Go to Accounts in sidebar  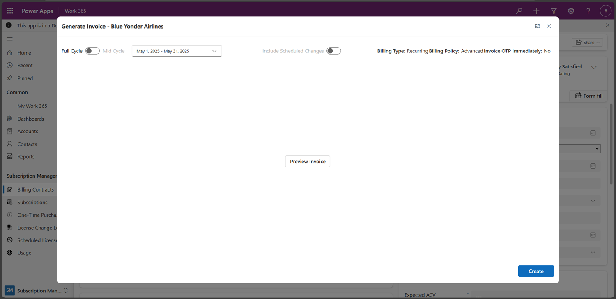[x=28, y=131]
